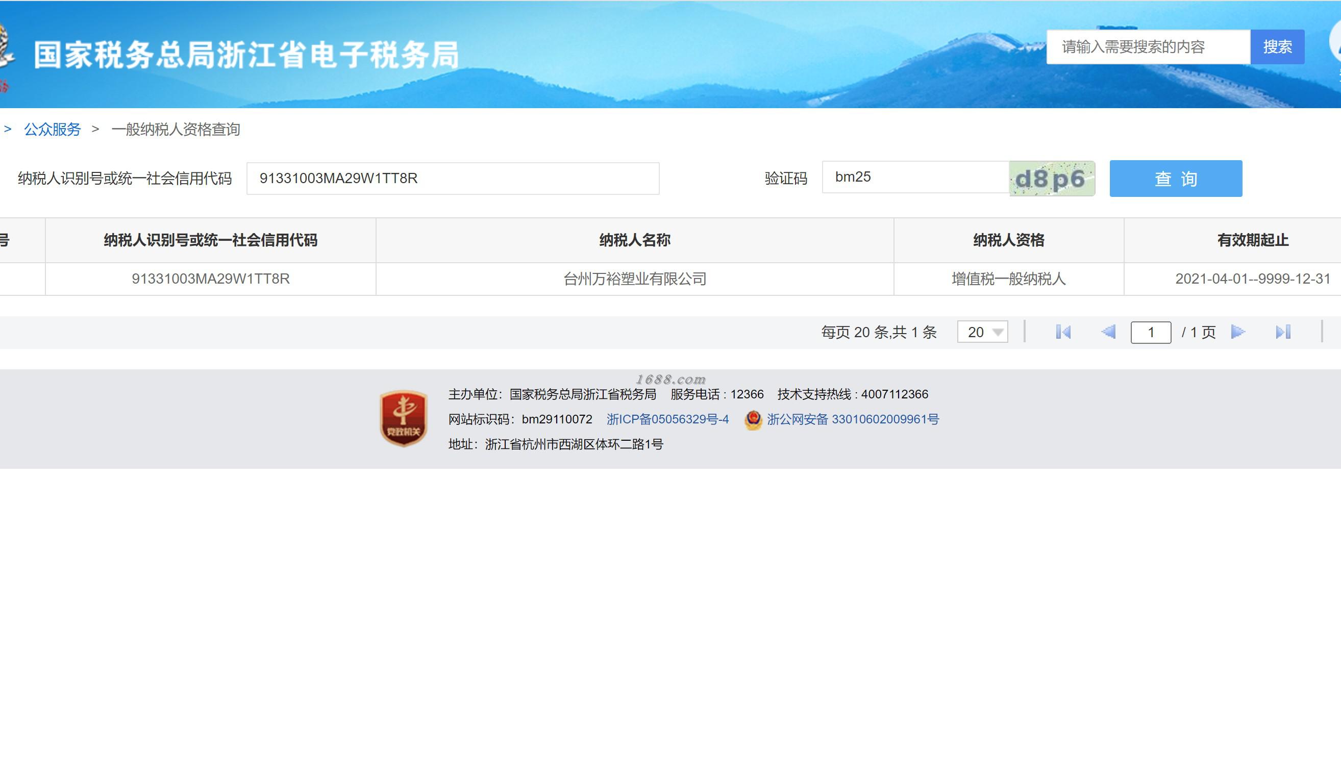Click the police shield filing icon
This screenshot has height=757, width=1341.
coord(753,420)
